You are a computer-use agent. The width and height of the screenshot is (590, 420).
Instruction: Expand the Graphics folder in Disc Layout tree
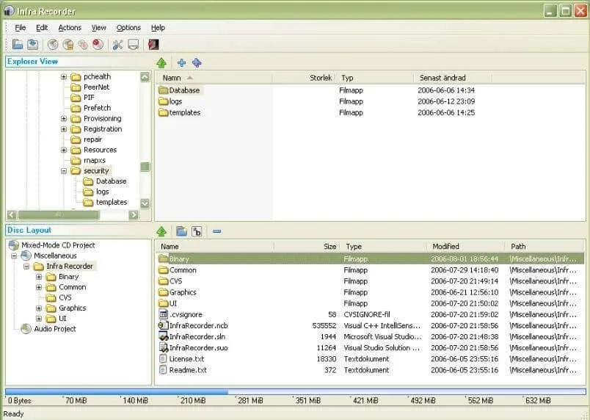pos(39,308)
